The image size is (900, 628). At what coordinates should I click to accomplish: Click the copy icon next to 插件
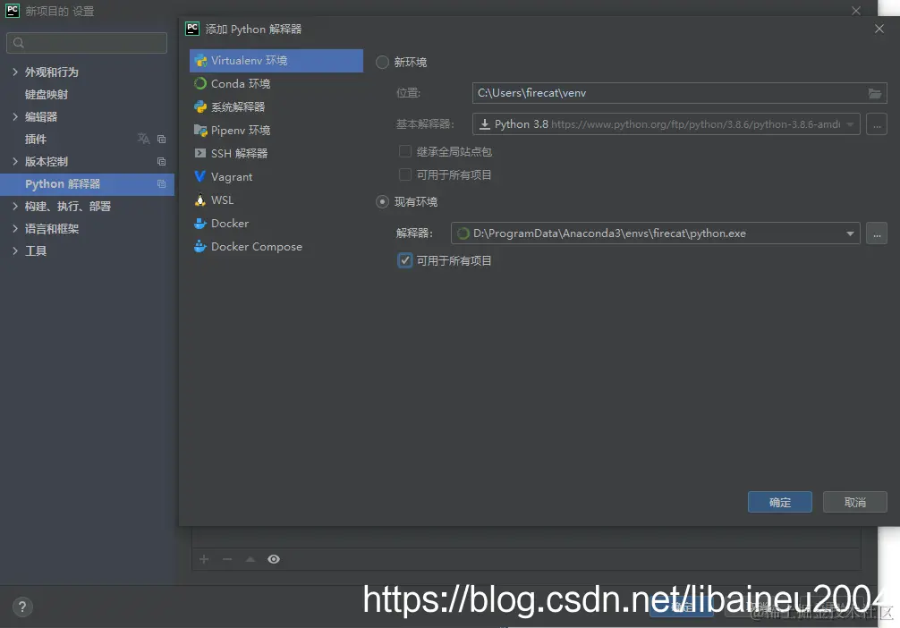pyautogui.click(x=161, y=139)
